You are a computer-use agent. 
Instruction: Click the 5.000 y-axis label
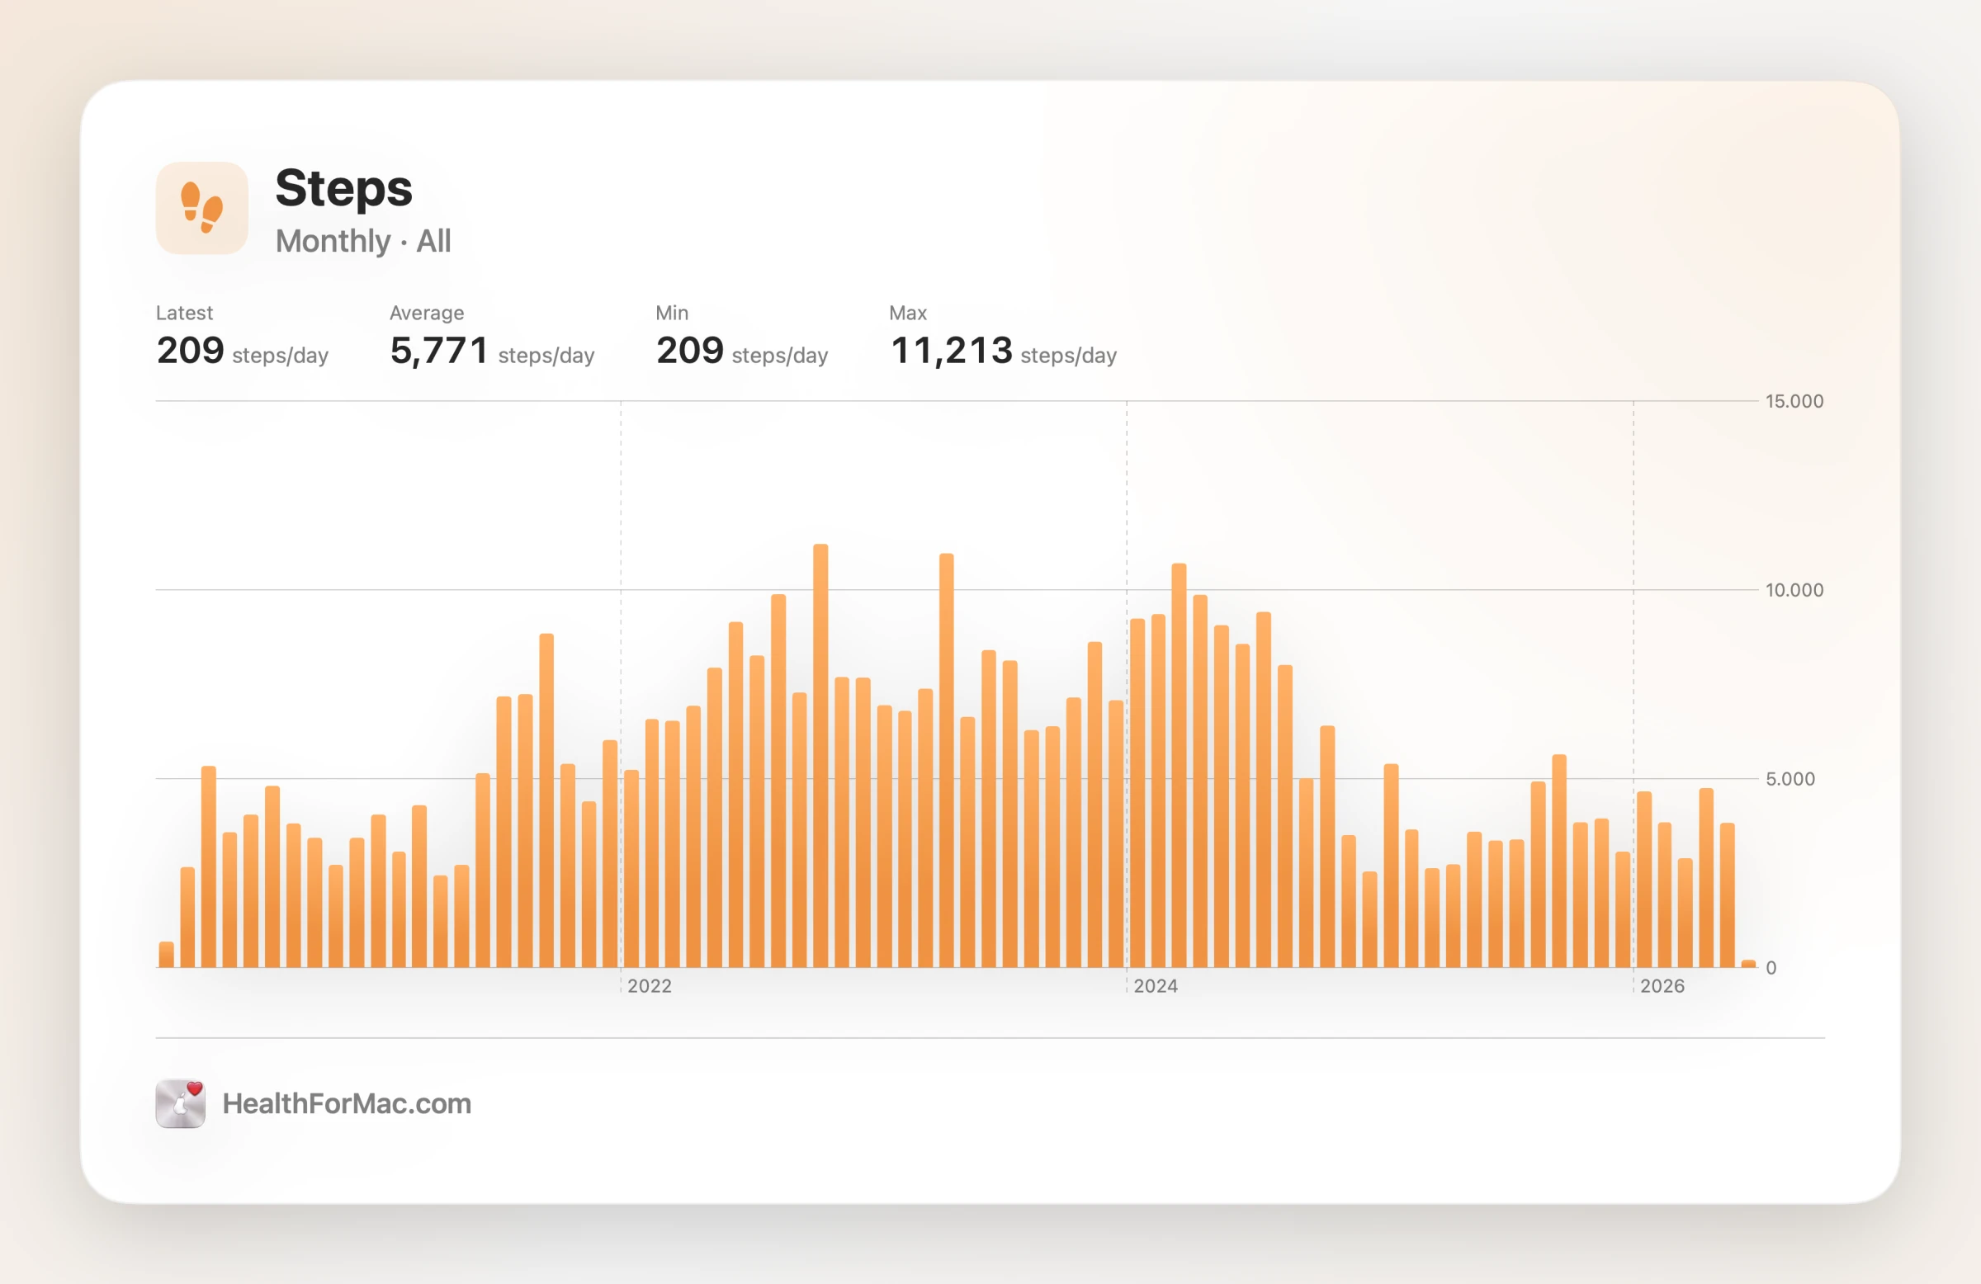point(1790,779)
